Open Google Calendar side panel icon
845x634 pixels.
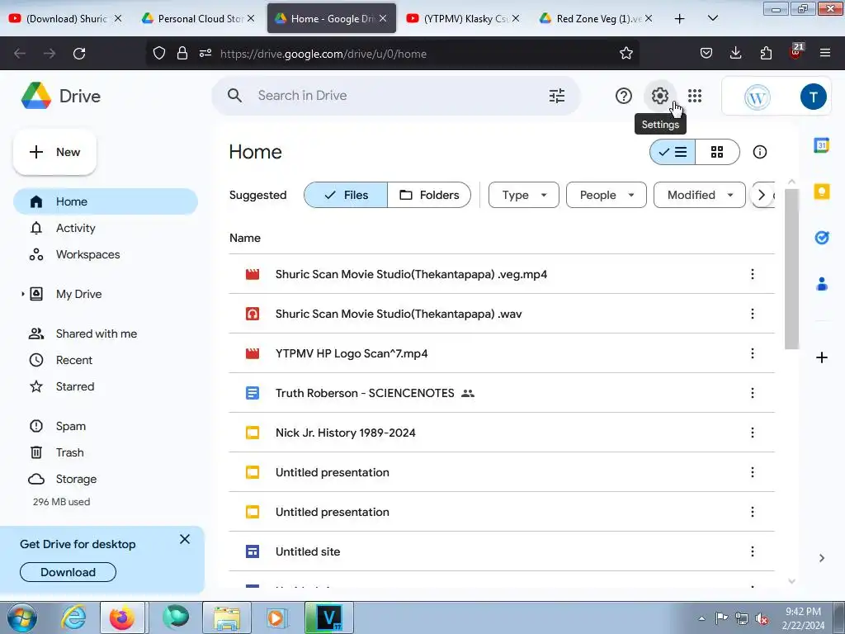821,145
